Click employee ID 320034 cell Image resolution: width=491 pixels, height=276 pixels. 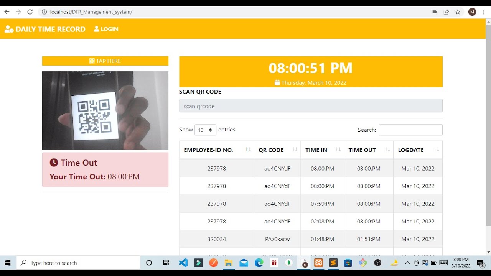216,239
